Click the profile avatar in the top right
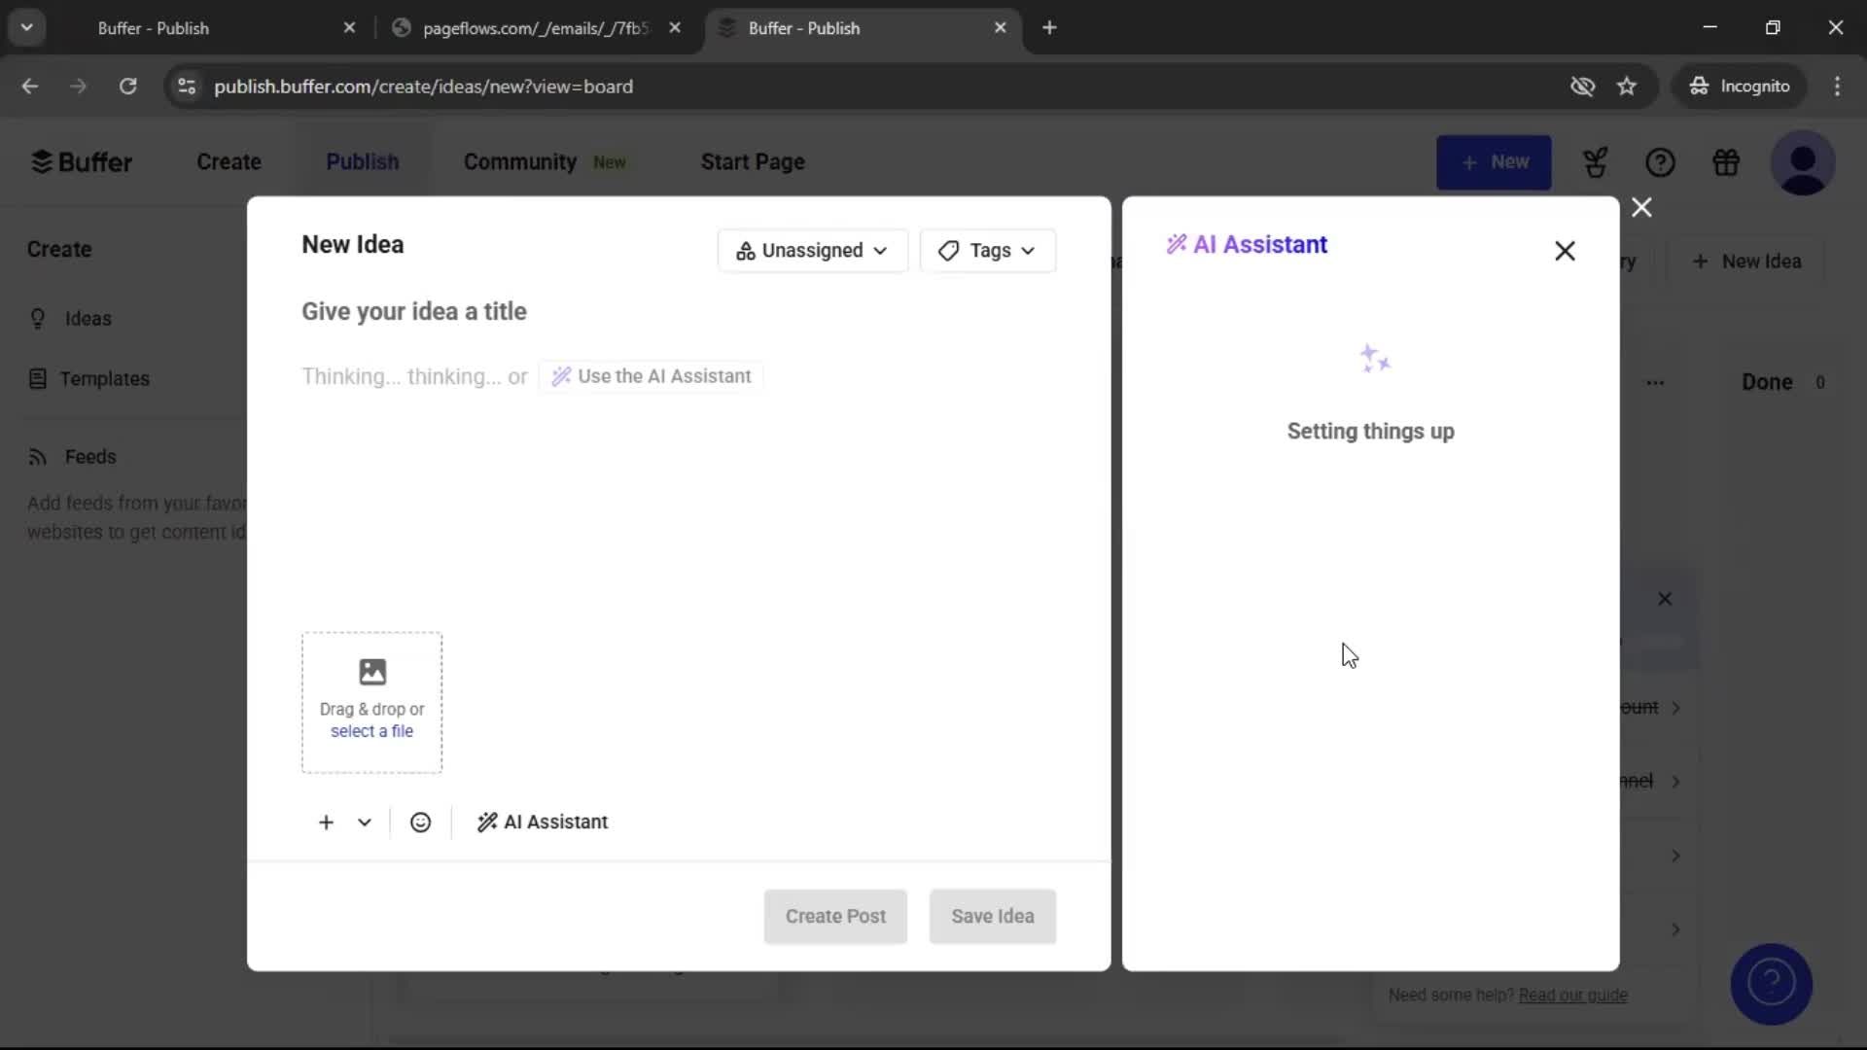 click(1805, 162)
